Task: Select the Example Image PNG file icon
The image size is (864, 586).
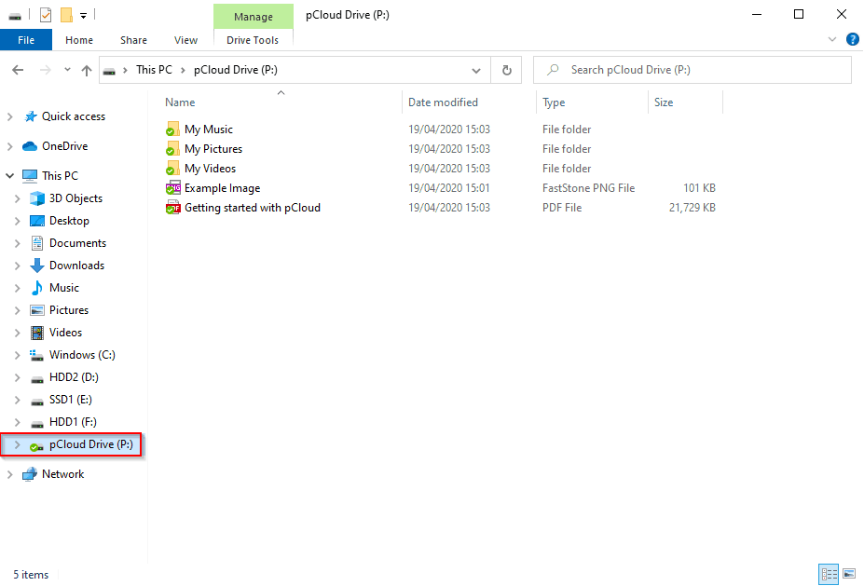Action: [x=172, y=188]
